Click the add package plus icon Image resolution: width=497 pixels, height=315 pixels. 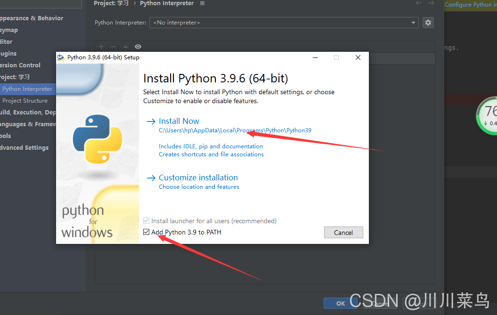[101, 47]
